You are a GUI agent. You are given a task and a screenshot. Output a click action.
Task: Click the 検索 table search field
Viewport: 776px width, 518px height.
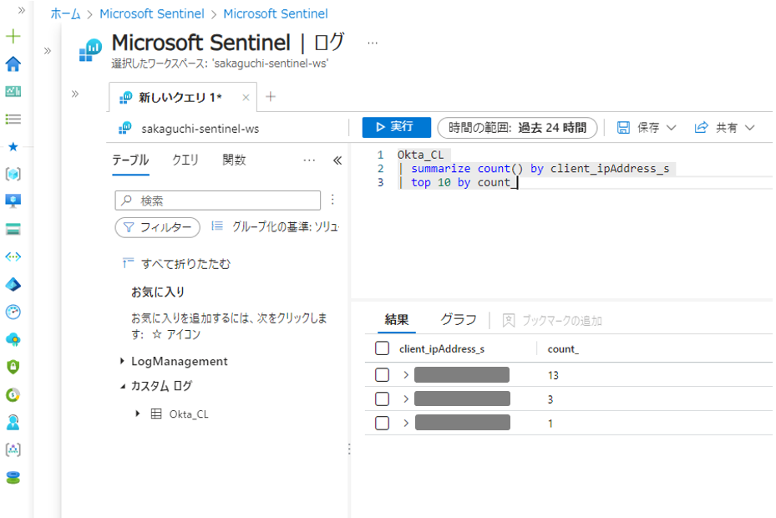(218, 201)
